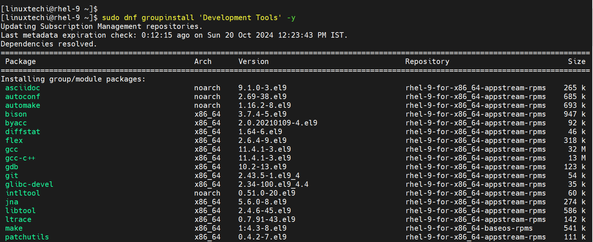The width and height of the screenshot is (593, 242).
Task: Click the 'Version' column header
Action: 253,61
